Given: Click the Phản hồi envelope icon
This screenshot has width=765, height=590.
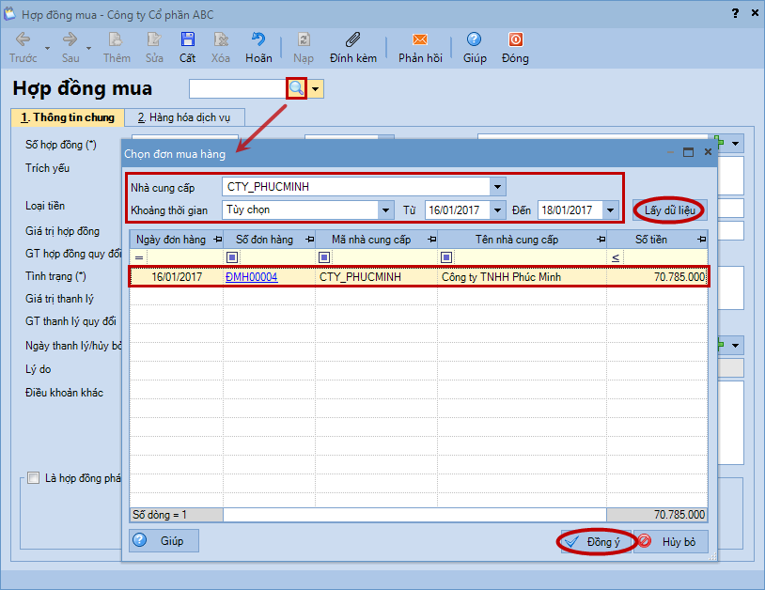Looking at the screenshot, I should tap(419, 40).
